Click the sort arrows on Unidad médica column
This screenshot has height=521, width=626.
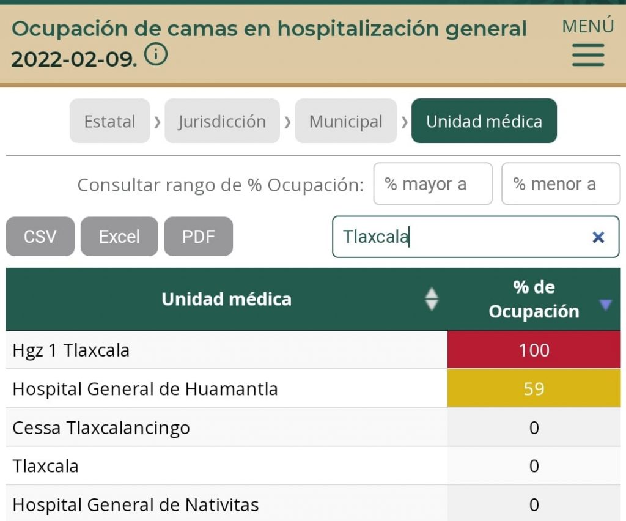(x=432, y=299)
